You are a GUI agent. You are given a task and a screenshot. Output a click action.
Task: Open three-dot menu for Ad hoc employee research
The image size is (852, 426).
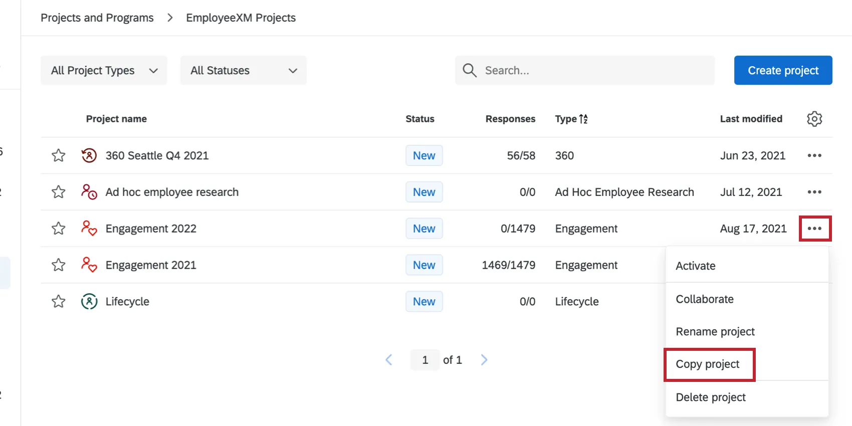[x=814, y=192]
